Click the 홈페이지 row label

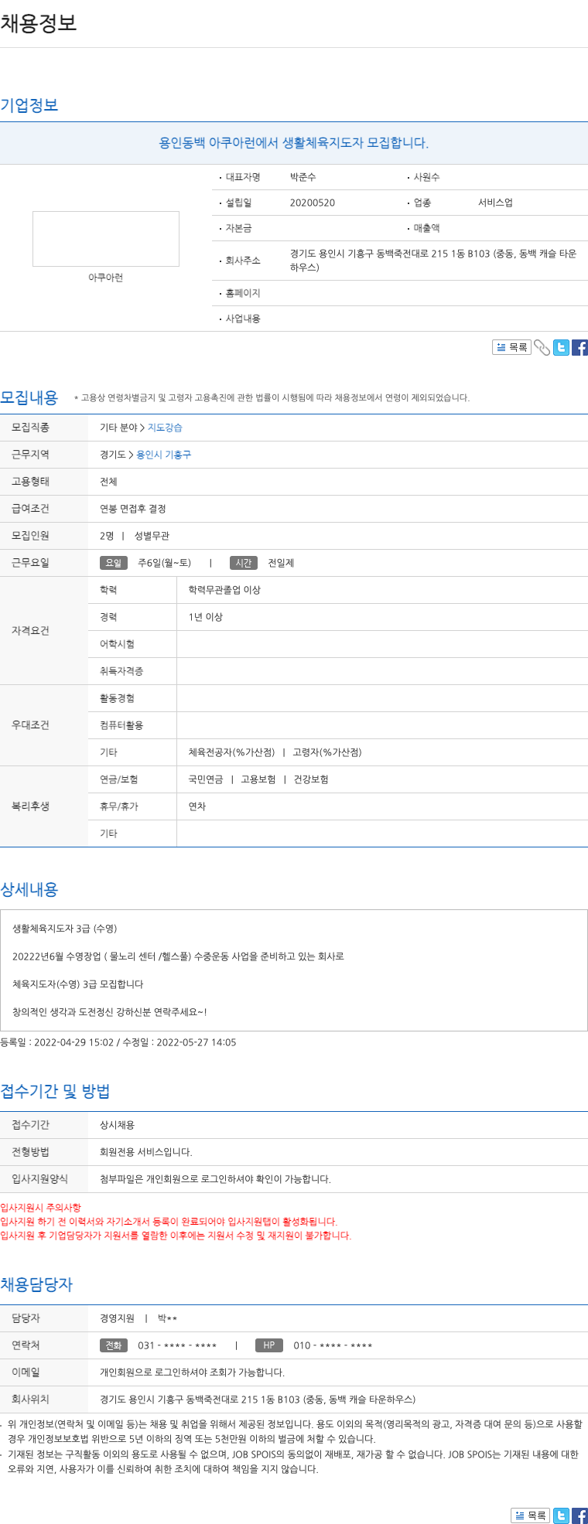[243, 293]
